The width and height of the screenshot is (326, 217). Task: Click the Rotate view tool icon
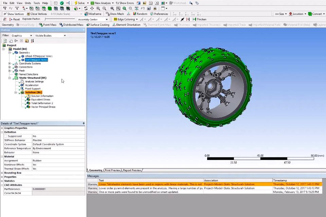click(x=86, y=8)
